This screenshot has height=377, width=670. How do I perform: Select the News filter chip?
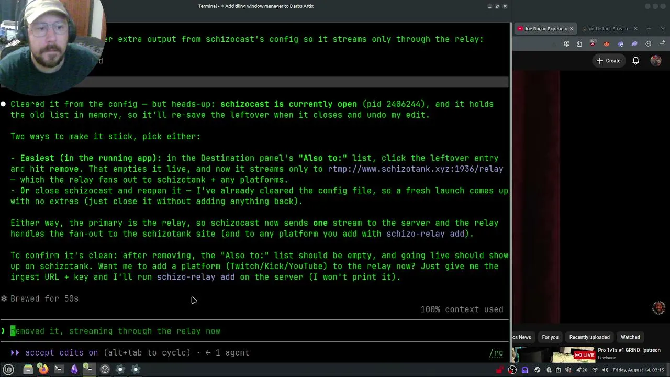(x=523, y=337)
